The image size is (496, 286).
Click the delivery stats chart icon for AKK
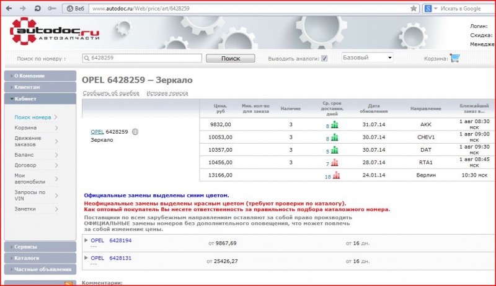[335, 124]
